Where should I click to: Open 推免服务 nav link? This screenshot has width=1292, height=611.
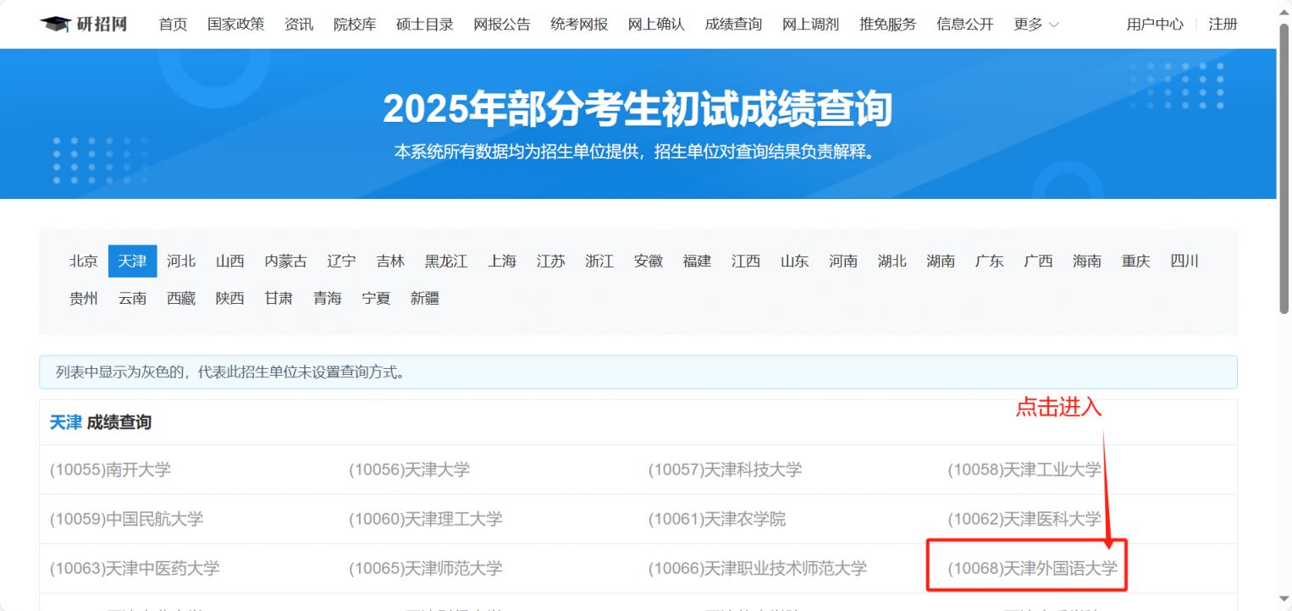[888, 25]
